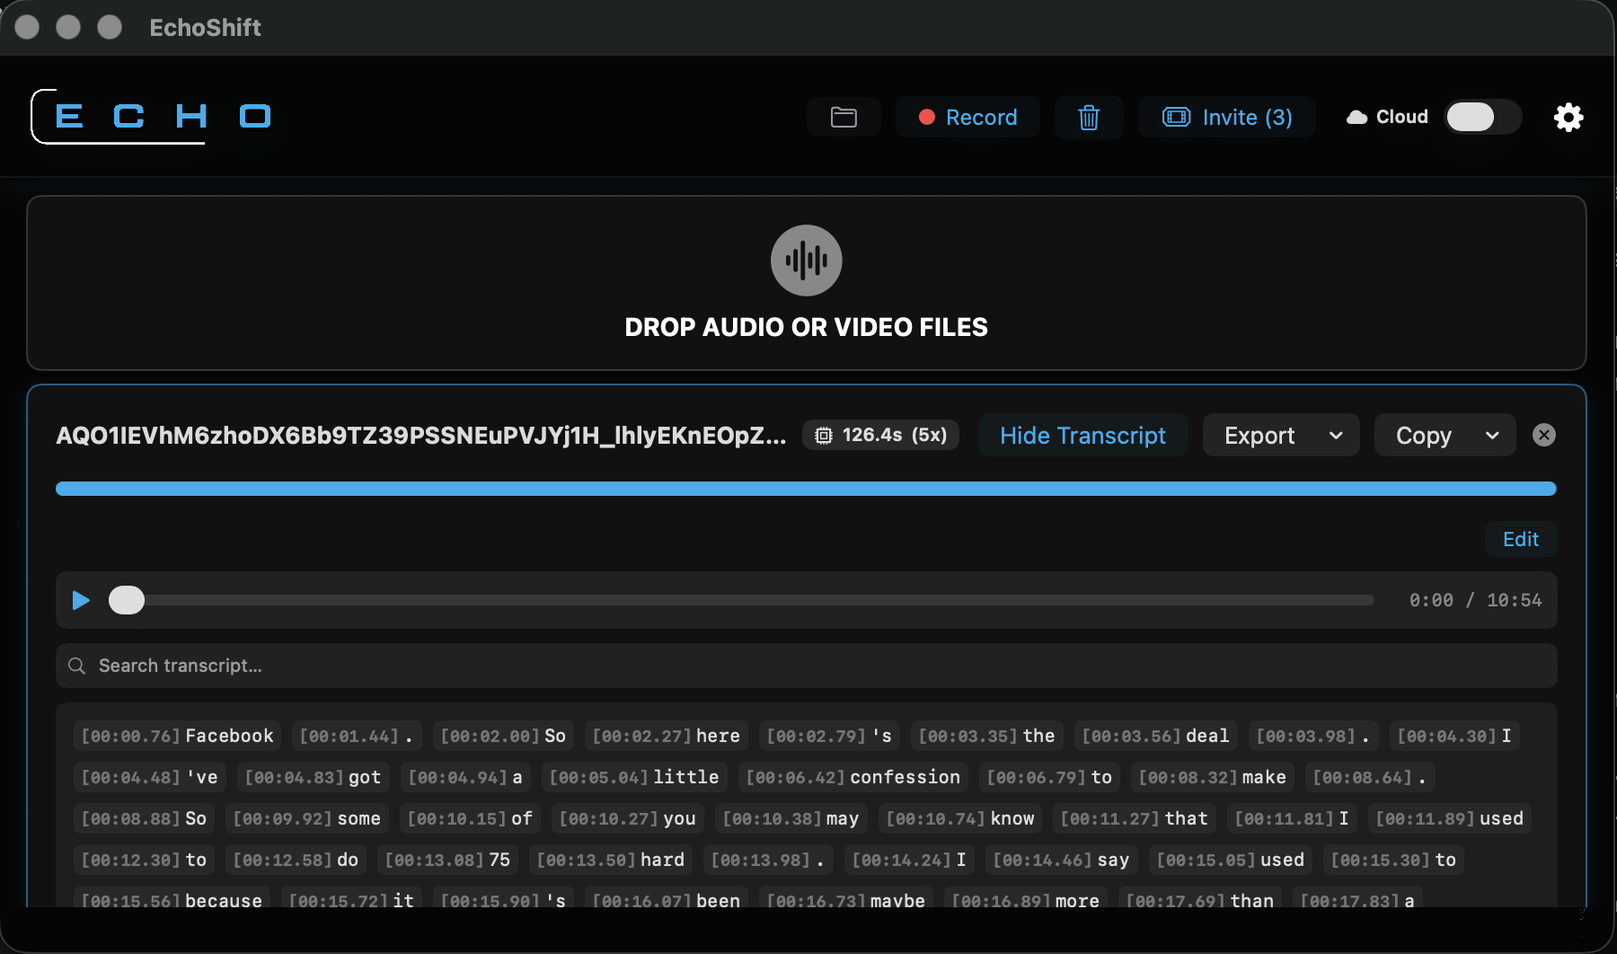Play the audio
The image size is (1617, 954).
point(81,600)
